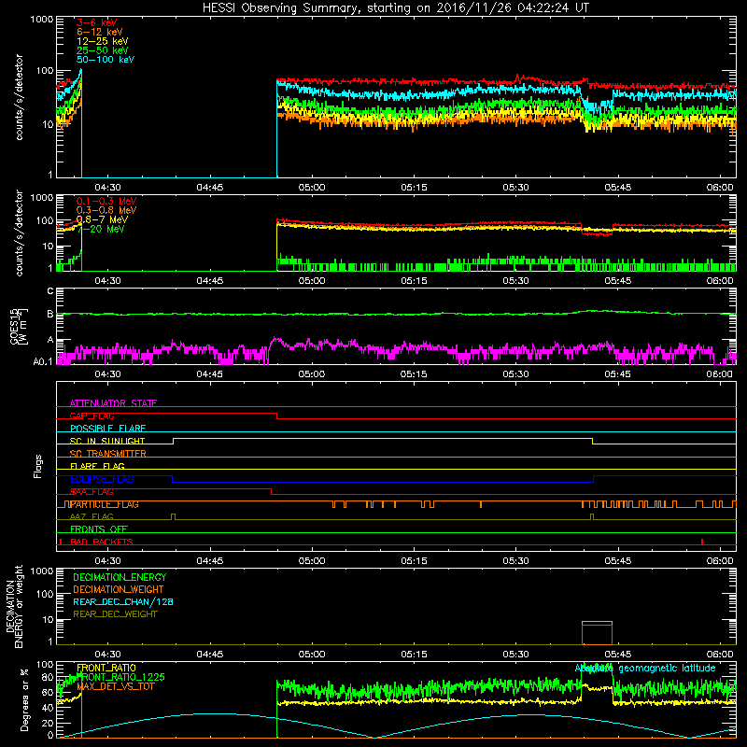Pick the AAZ_FLAG label
Viewport: 747px width, 747px height.
pyautogui.click(x=92, y=516)
